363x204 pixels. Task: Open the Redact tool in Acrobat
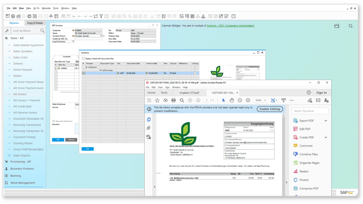(301, 171)
